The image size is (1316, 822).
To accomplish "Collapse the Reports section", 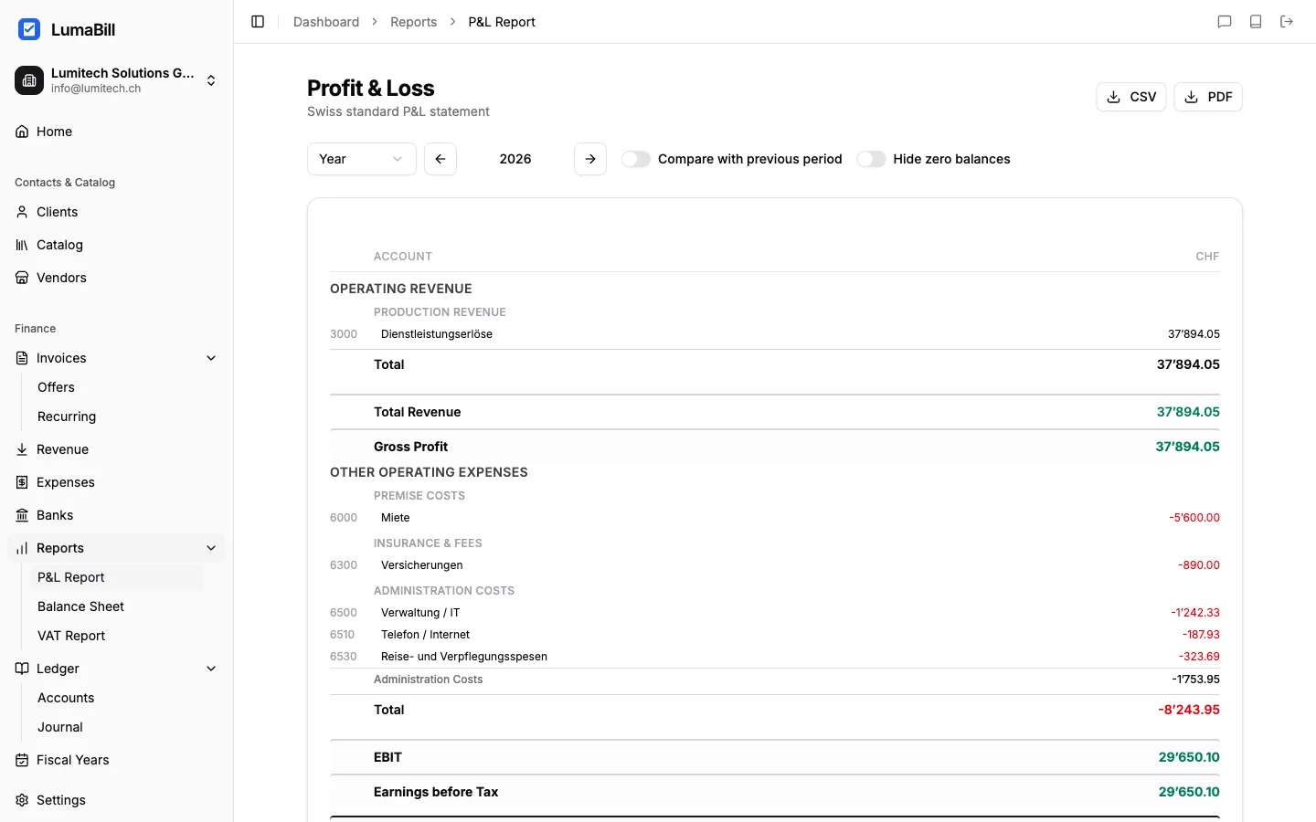I will click(x=211, y=548).
